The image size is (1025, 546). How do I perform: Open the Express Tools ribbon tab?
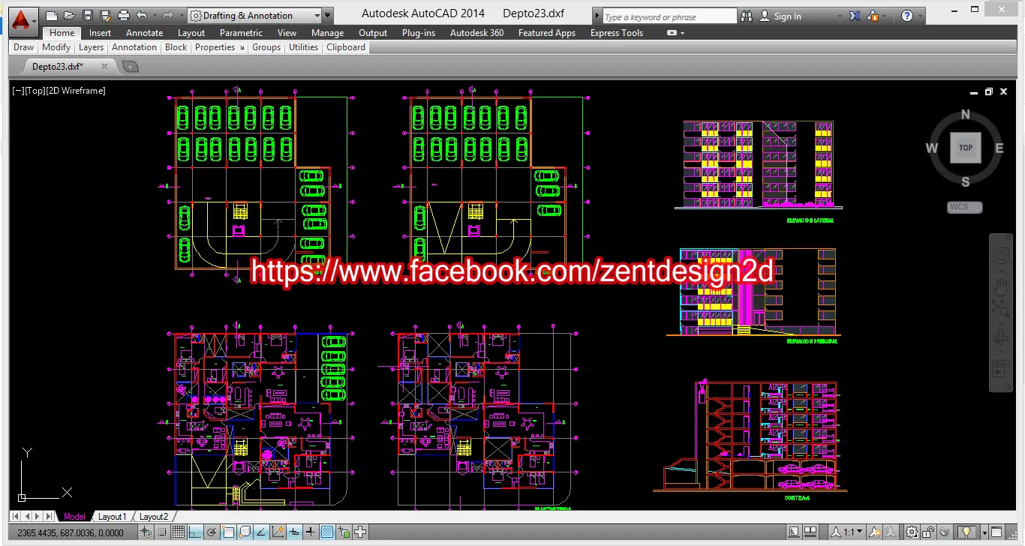tap(616, 33)
